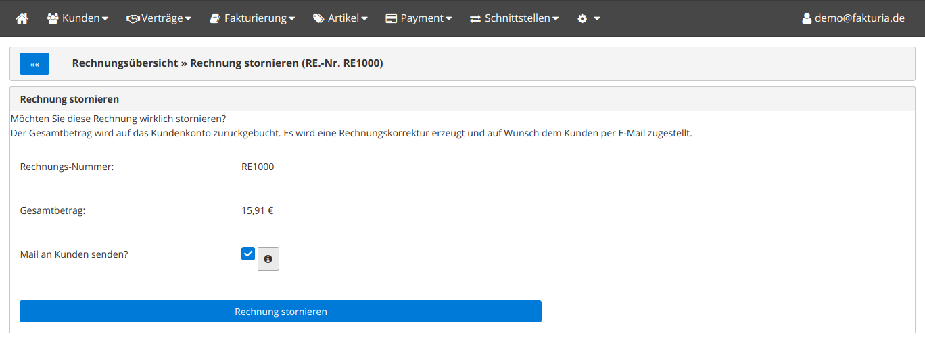This screenshot has height=338, width=925.
Task: Click the Kunden people icon
Action: tap(53, 19)
